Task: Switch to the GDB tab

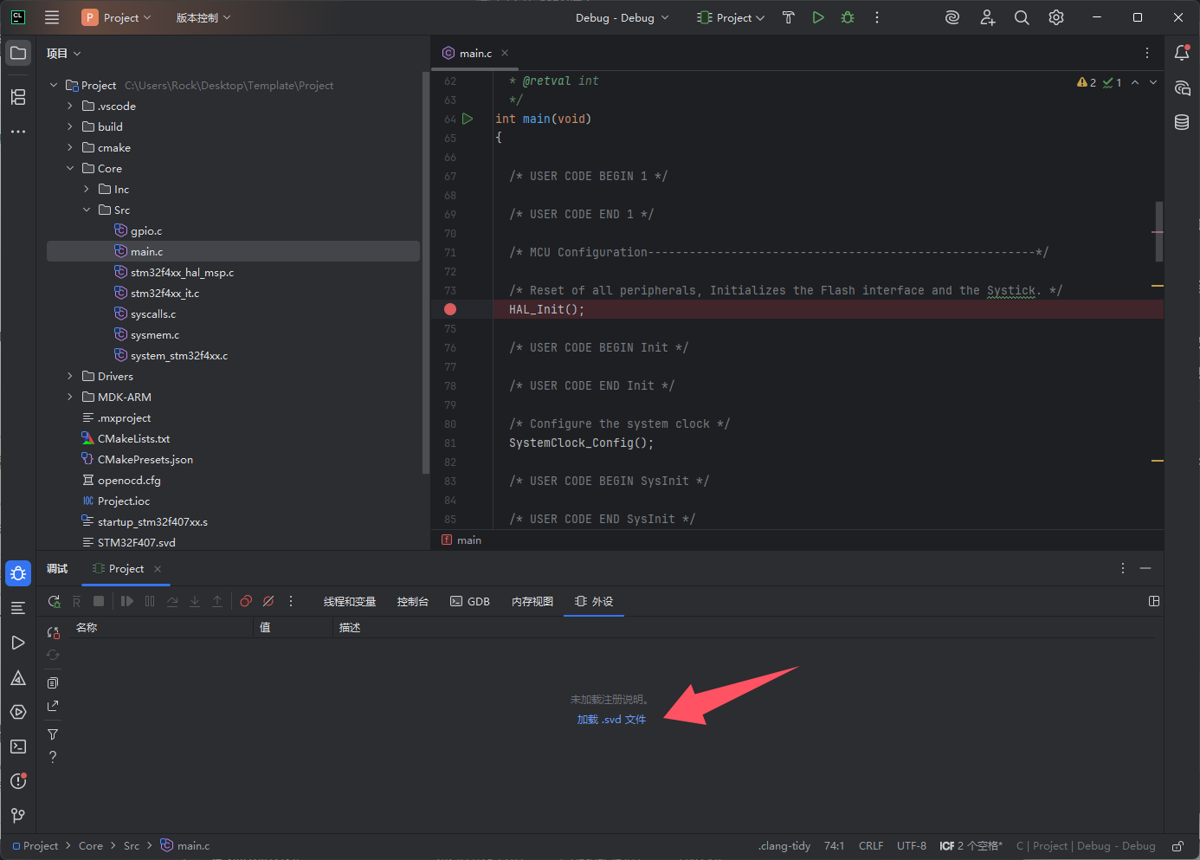Action: pyautogui.click(x=470, y=601)
